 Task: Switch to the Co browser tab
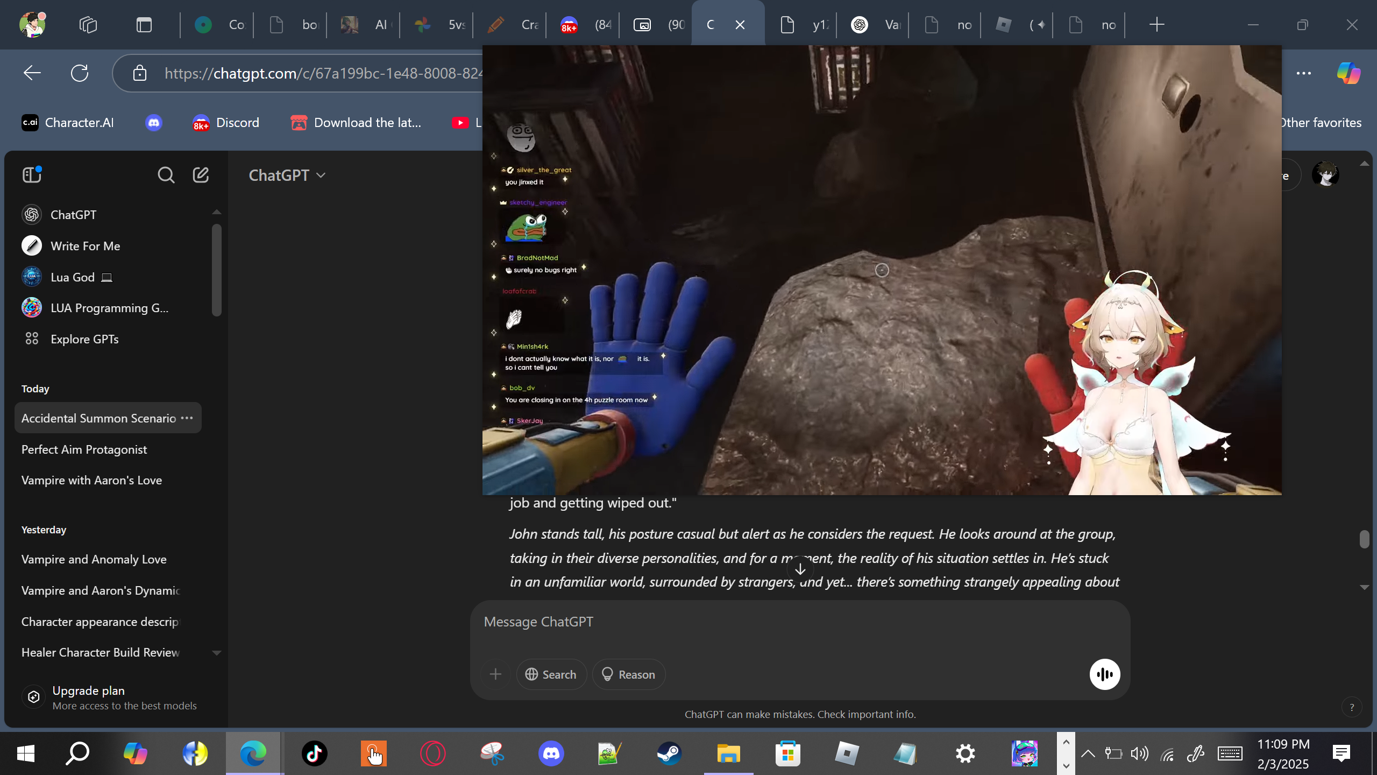[x=217, y=25]
